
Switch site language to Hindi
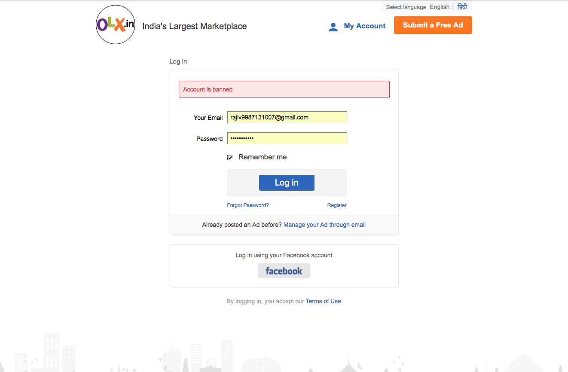point(462,7)
